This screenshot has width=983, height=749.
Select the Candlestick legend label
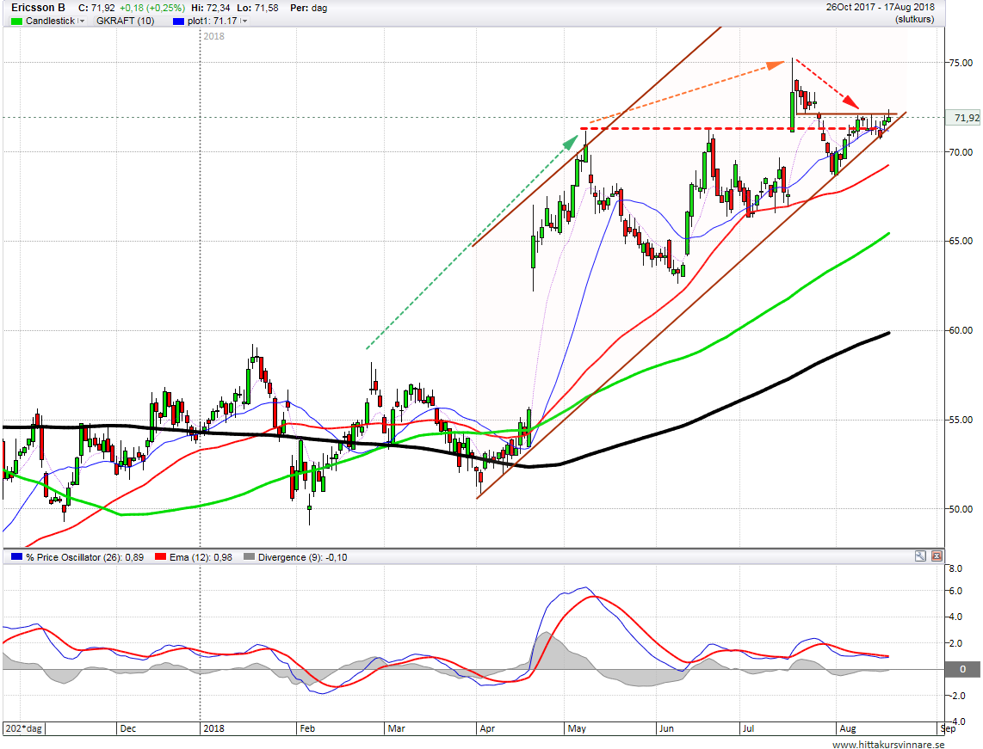(x=51, y=21)
